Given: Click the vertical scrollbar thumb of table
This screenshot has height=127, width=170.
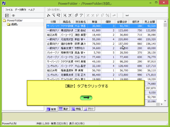Looking at the screenshot, I should [165, 25].
